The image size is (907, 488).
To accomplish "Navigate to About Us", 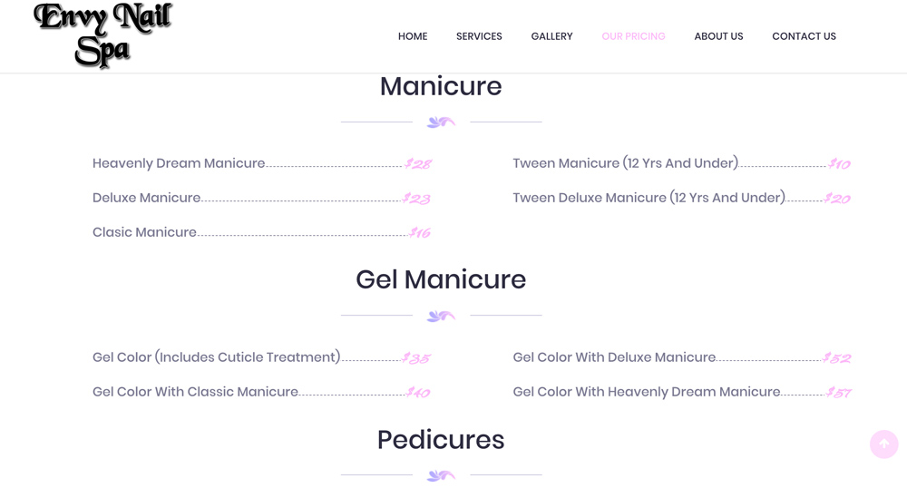I will (x=718, y=36).
